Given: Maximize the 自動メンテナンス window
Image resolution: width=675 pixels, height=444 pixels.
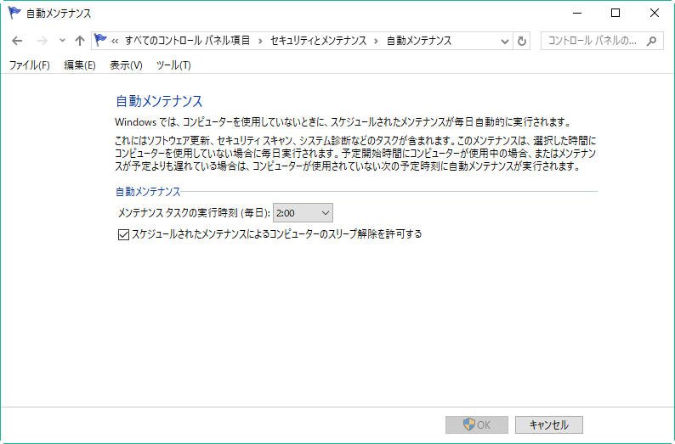Looking at the screenshot, I should click(x=615, y=14).
